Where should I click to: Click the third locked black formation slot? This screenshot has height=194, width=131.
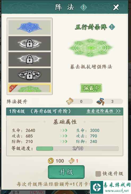pyautogui.click(x=29, y=75)
